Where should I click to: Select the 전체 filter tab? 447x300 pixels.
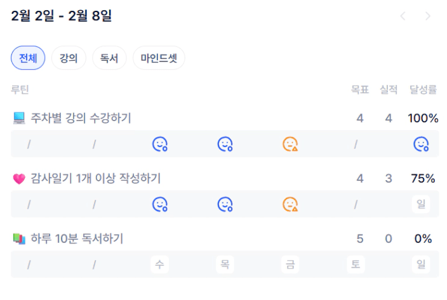pos(28,58)
